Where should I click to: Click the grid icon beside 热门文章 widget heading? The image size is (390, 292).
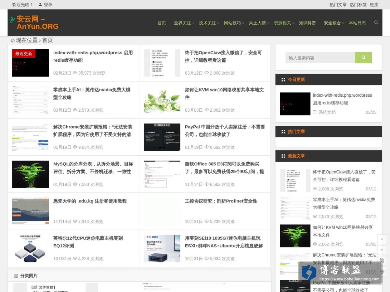coord(283,131)
